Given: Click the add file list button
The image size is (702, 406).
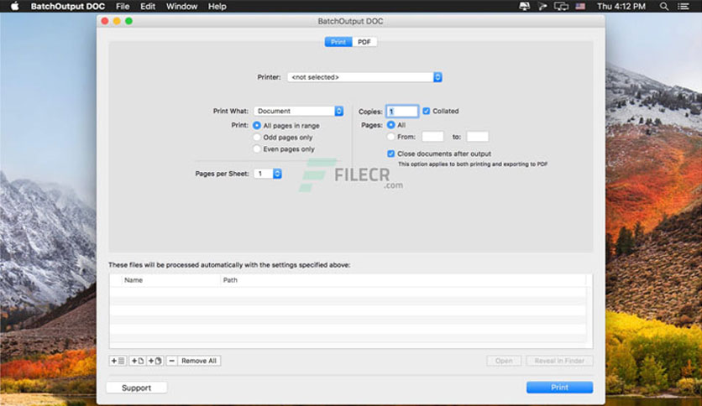Looking at the screenshot, I should 118,361.
